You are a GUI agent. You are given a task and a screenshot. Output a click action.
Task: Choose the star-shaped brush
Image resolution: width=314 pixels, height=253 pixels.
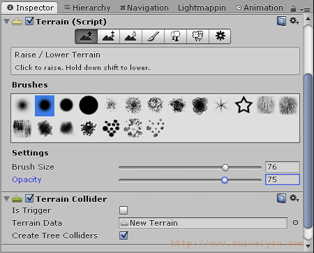point(244,106)
